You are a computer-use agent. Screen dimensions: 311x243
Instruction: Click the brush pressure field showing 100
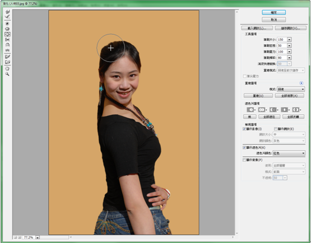click(282, 52)
